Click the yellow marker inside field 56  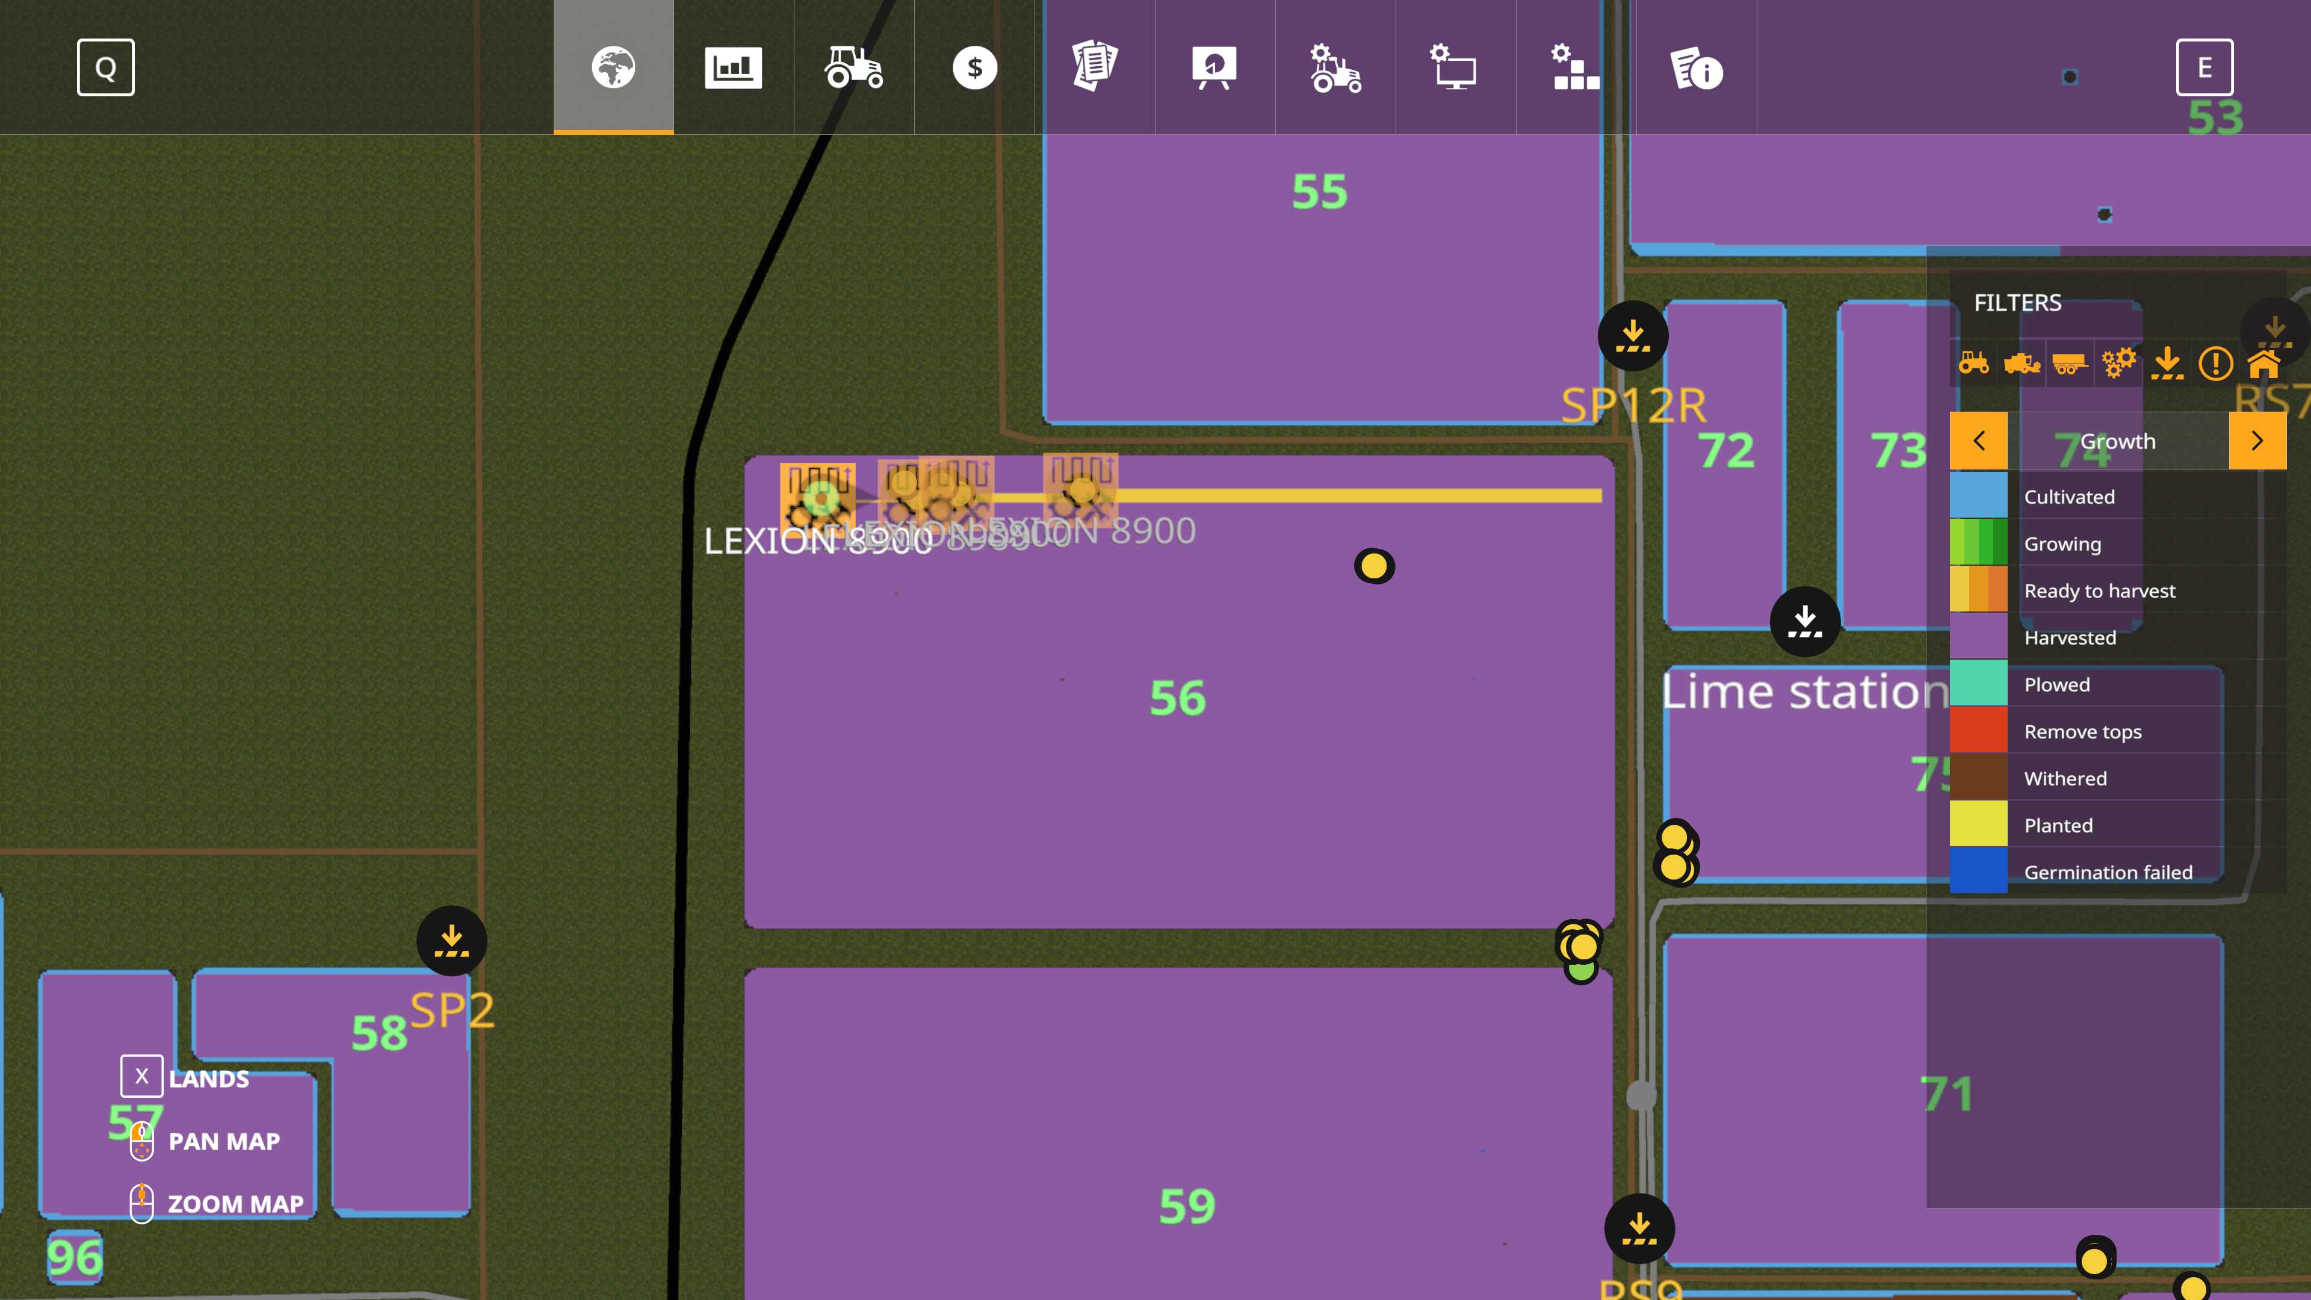click(1373, 566)
